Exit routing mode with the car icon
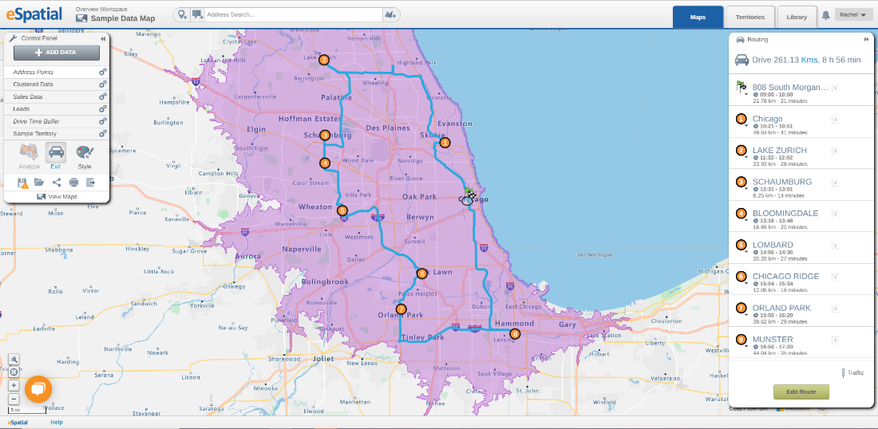The width and height of the screenshot is (878, 429). pos(55,156)
